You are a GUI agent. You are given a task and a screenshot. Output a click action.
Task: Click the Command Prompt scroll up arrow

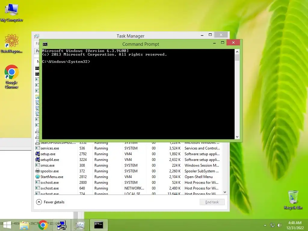[237, 52]
